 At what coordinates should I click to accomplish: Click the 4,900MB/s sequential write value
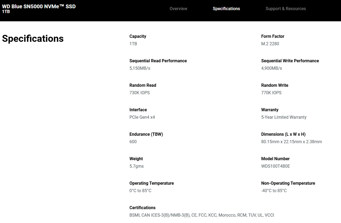(271, 68)
